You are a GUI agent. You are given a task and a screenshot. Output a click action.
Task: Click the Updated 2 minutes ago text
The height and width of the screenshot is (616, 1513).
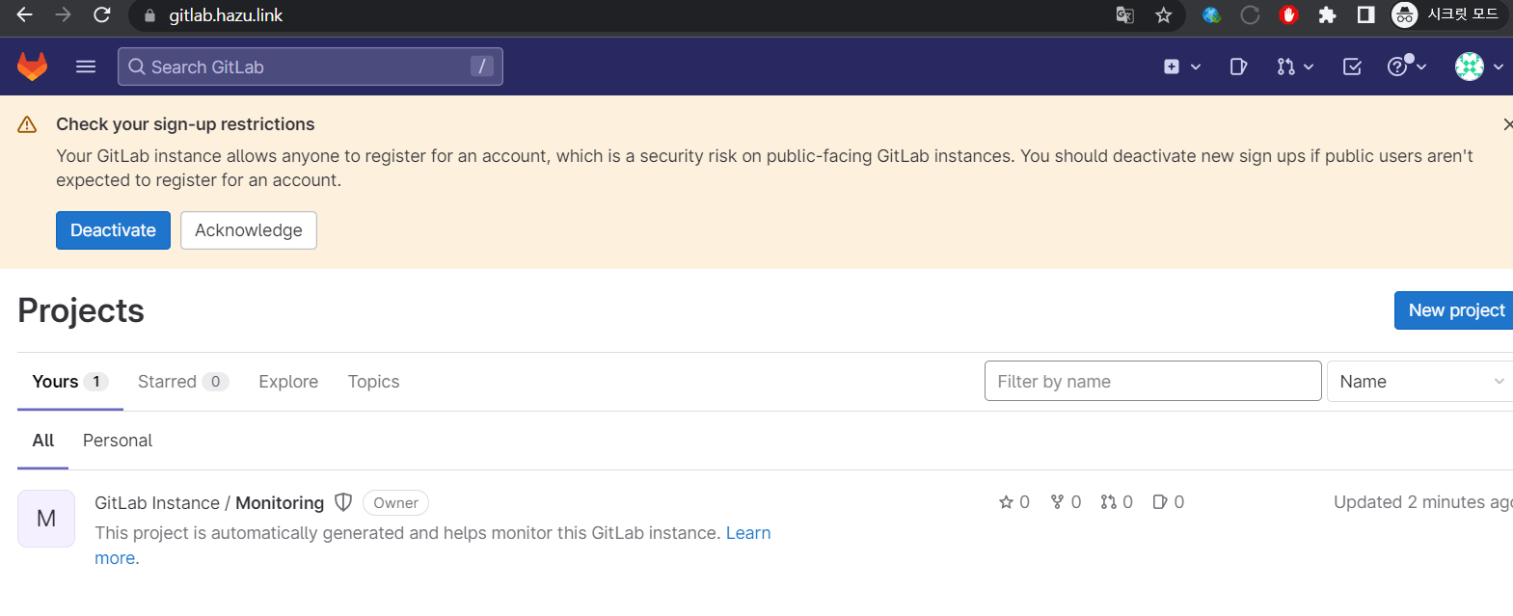1423,502
